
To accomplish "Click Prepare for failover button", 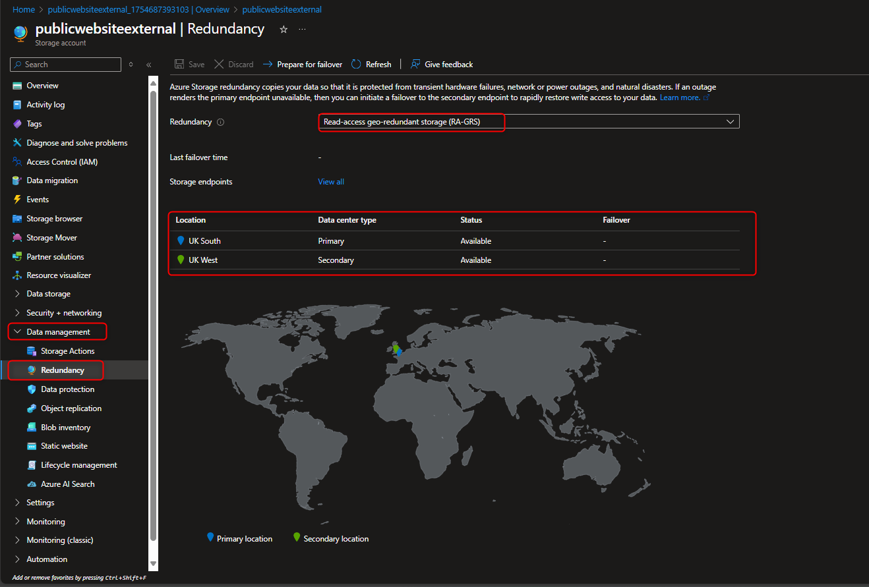I will pyautogui.click(x=303, y=65).
